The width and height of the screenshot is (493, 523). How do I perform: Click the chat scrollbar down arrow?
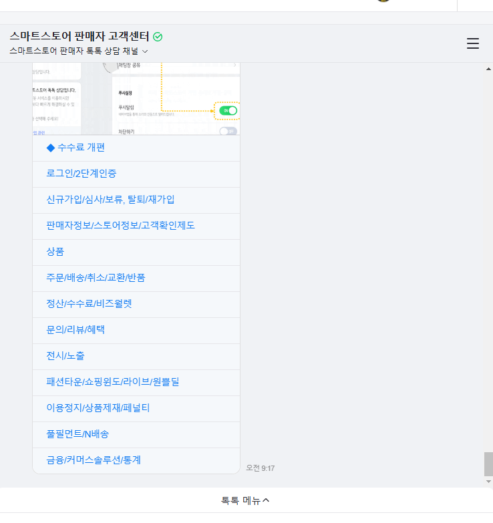[x=488, y=482]
